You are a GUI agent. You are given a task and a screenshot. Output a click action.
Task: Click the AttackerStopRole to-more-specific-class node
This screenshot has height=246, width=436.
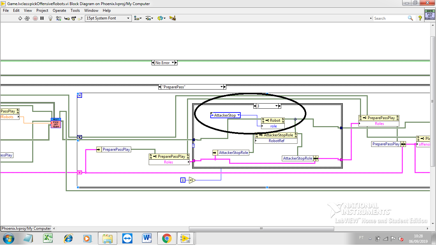point(231,153)
